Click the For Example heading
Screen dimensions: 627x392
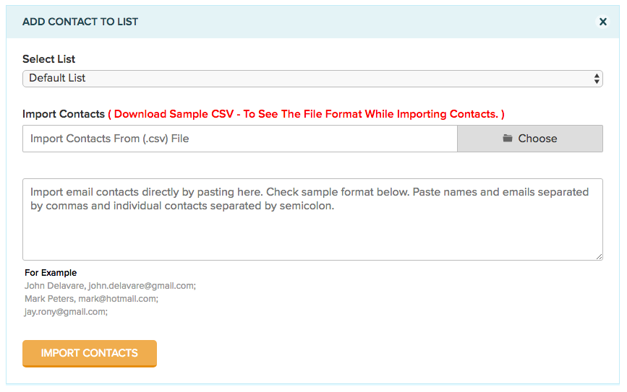click(51, 273)
